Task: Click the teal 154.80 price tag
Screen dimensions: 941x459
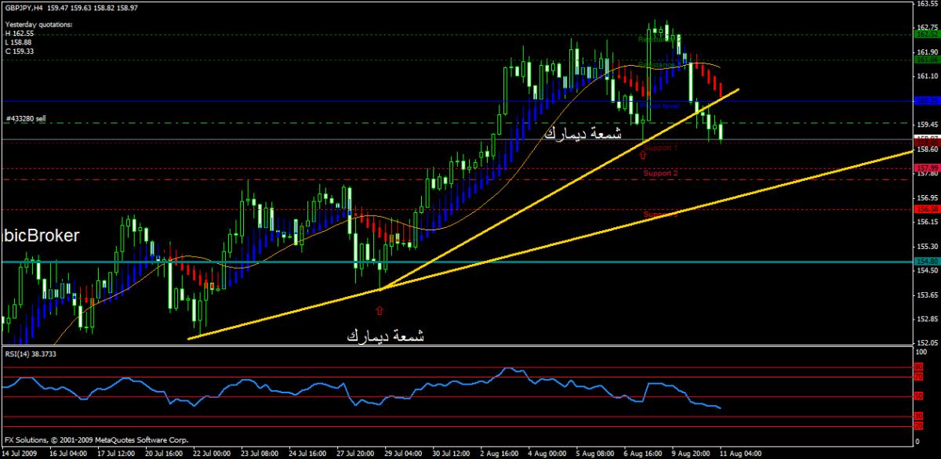Action: pyautogui.click(x=926, y=262)
